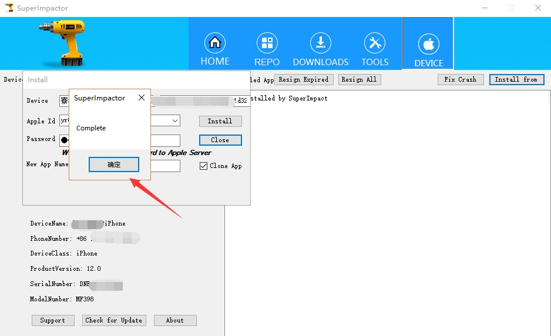Image resolution: width=551 pixels, height=336 pixels.
Task: Click the Resign All button
Action: [359, 79]
